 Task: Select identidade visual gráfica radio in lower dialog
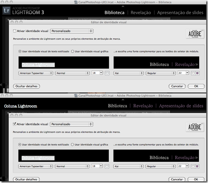click(x=72, y=145)
